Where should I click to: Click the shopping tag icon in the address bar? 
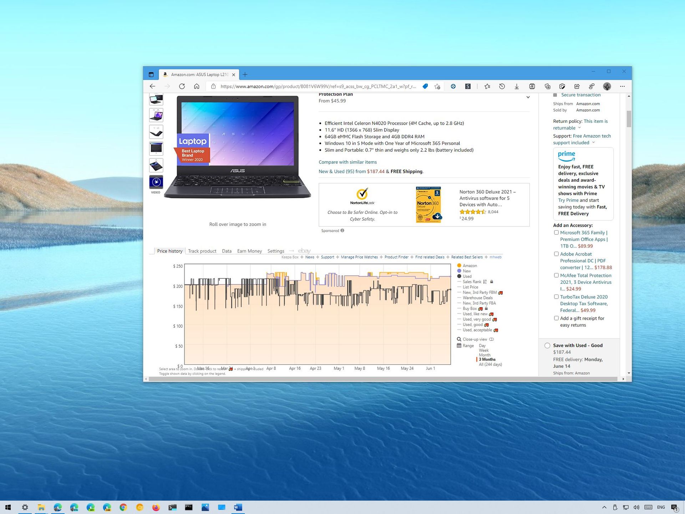pos(425,86)
